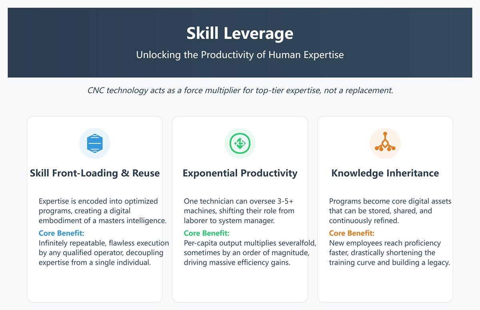Click the new employees reach proficiency text
Screen dimensions: 480x310
(390, 253)
